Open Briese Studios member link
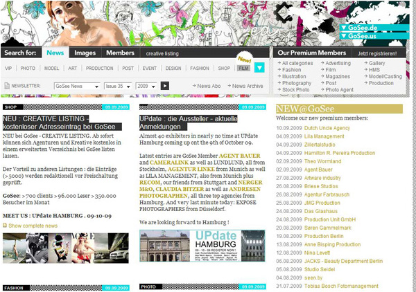Screen dimensions: 416x292 [x=321, y=186]
